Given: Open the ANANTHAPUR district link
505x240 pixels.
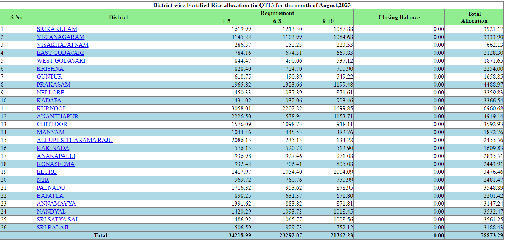Looking at the screenshot, I should click(x=57, y=116).
